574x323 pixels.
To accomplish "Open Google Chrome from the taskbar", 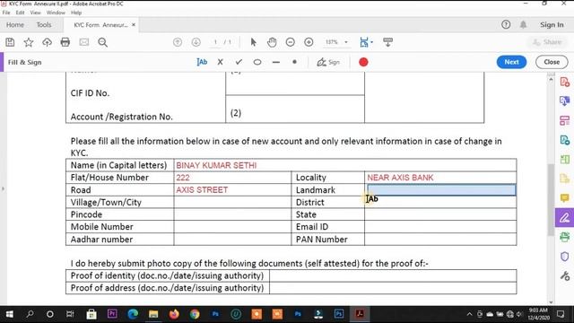I will click(x=195, y=314).
